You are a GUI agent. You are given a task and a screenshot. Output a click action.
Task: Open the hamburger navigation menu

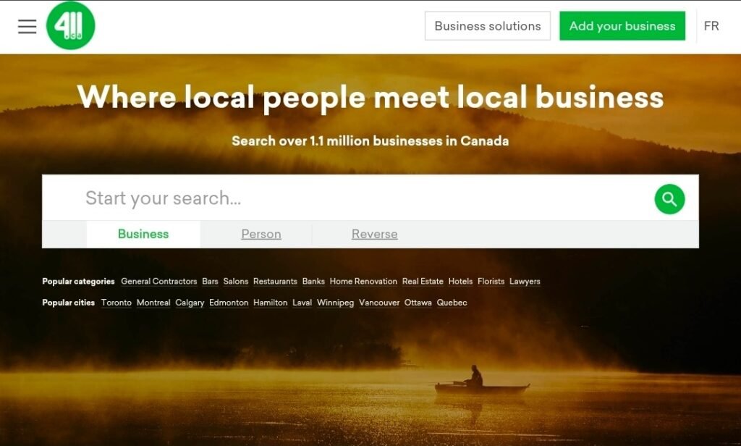[x=27, y=27]
